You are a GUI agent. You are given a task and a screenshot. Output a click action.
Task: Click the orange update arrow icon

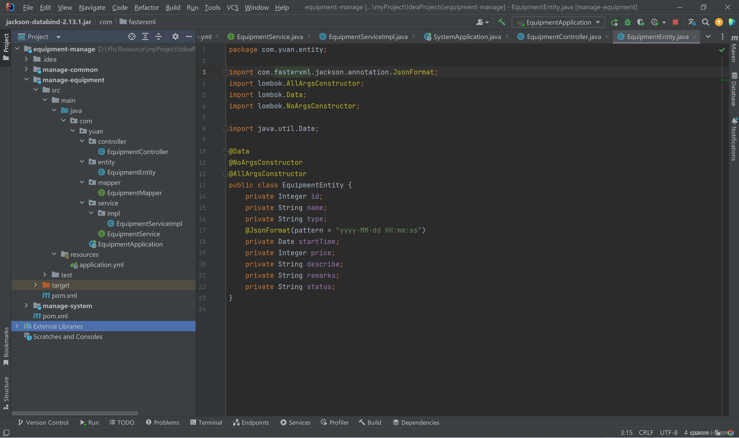[719, 22]
